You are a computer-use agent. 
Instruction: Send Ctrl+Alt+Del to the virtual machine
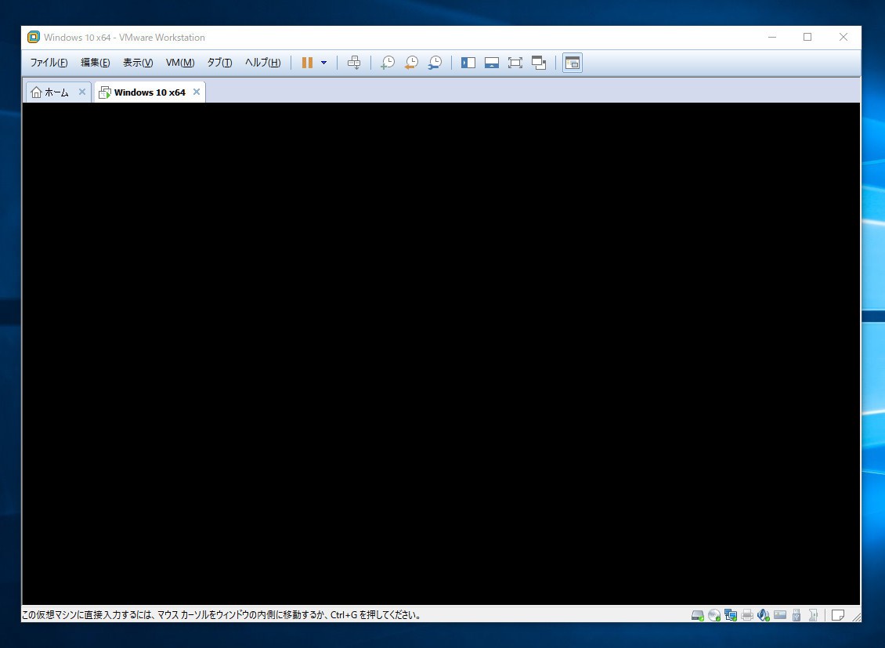pos(354,63)
